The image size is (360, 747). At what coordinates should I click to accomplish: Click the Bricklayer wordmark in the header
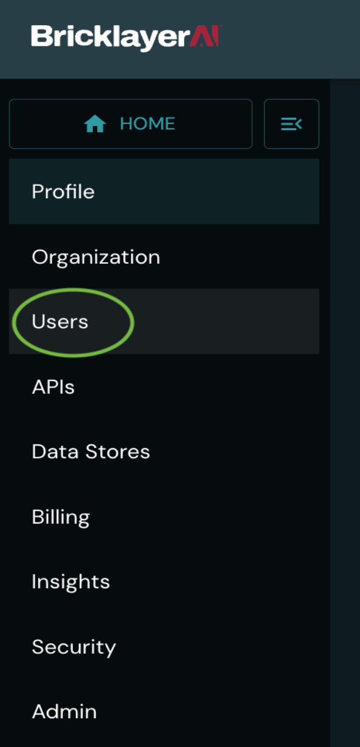pyautogui.click(x=110, y=38)
